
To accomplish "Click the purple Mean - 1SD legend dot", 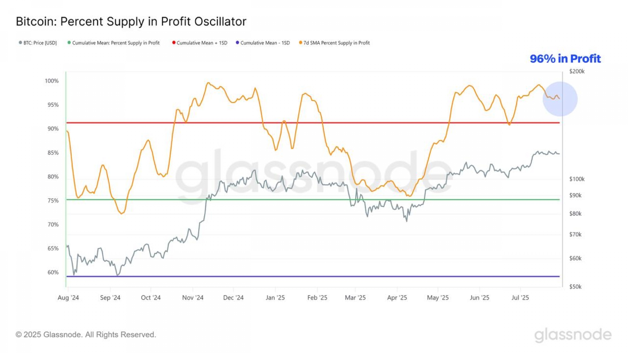I will (x=237, y=43).
